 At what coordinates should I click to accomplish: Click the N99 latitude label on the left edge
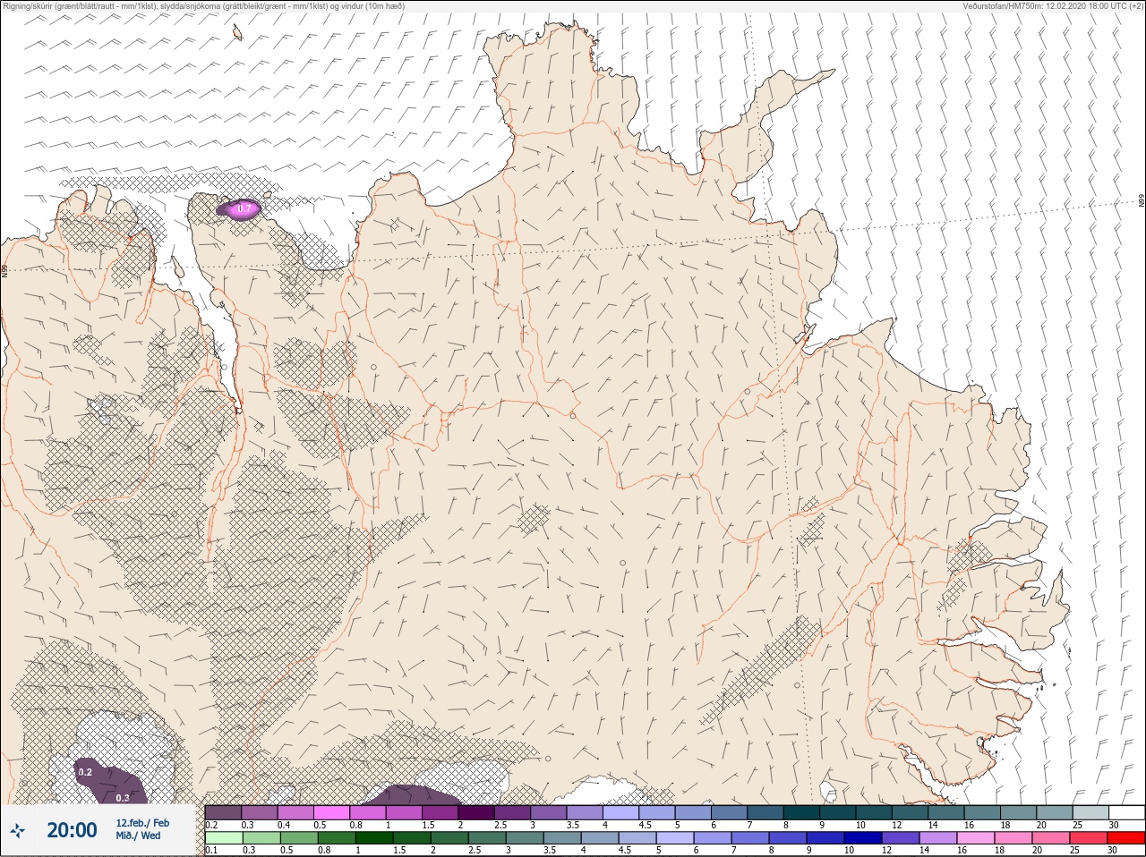[x=4, y=270]
